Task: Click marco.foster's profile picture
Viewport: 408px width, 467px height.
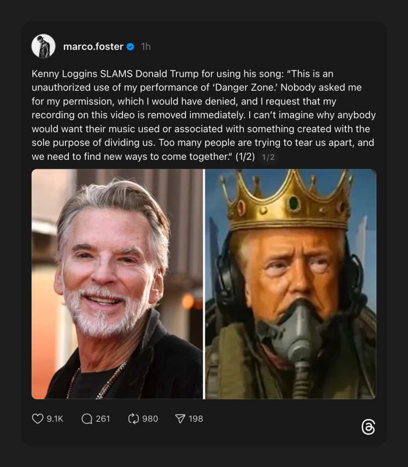Action: pyautogui.click(x=44, y=46)
